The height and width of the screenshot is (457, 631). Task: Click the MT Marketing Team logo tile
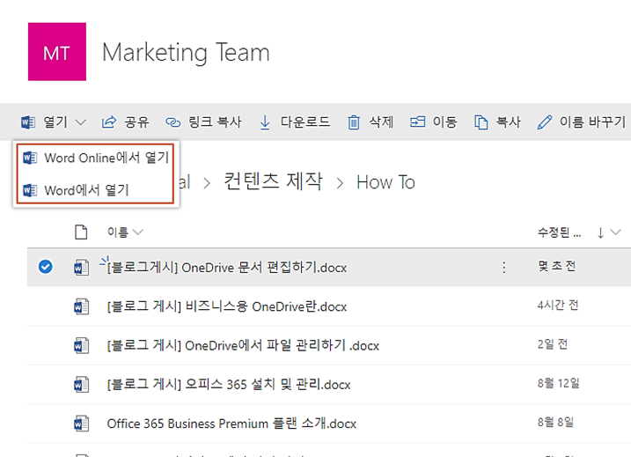(57, 52)
